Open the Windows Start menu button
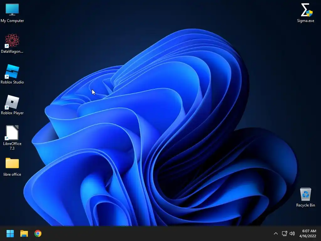 click(x=10, y=233)
